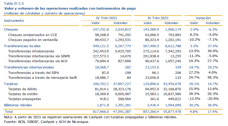Click the volume 13,255
Screen dimensions: 228x126
[x=176, y=56]
